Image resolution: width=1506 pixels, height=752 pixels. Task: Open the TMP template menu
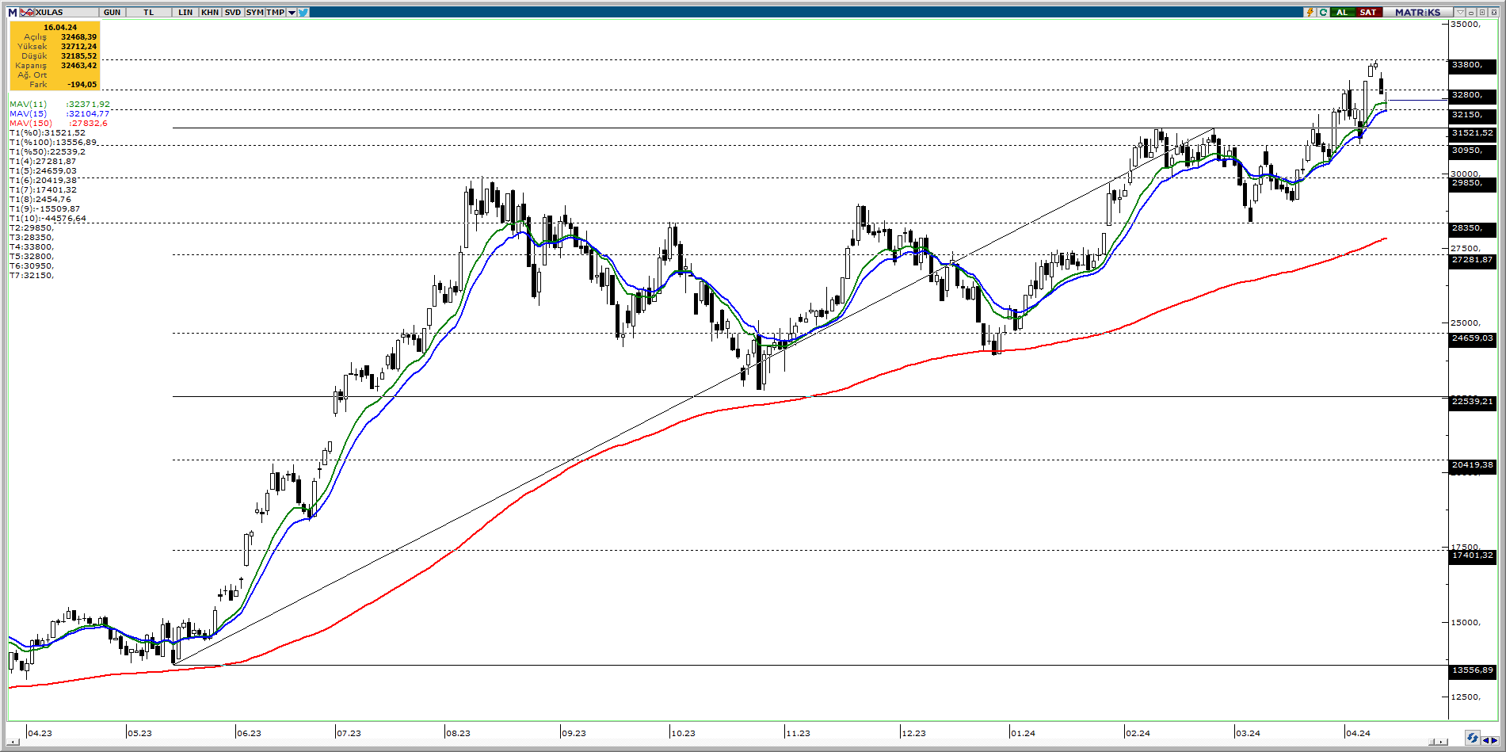275,12
